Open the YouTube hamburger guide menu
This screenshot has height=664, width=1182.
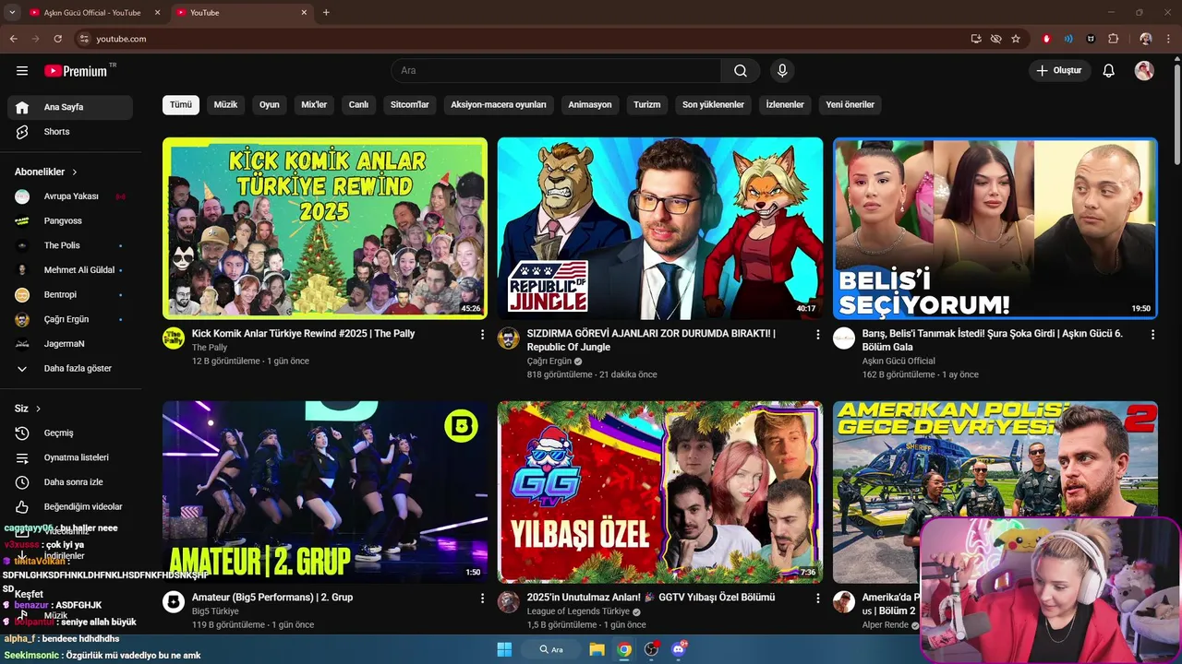point(22,71)
